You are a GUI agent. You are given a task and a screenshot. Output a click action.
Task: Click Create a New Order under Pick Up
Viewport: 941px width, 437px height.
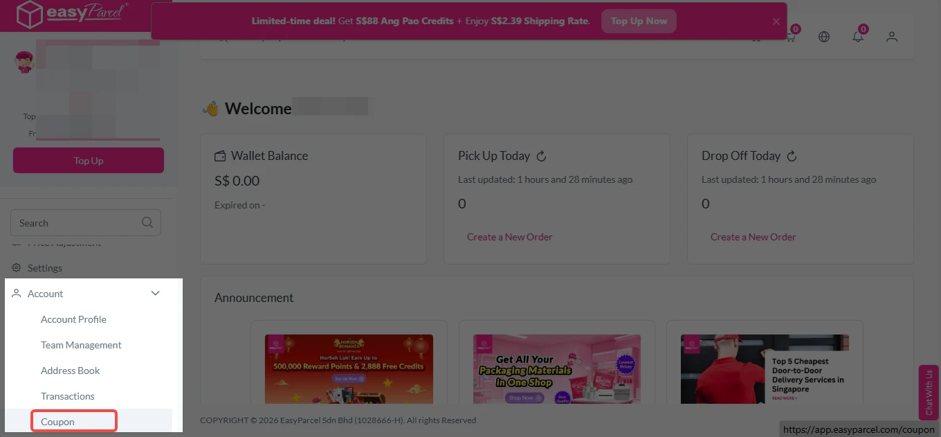coord(509,237)
